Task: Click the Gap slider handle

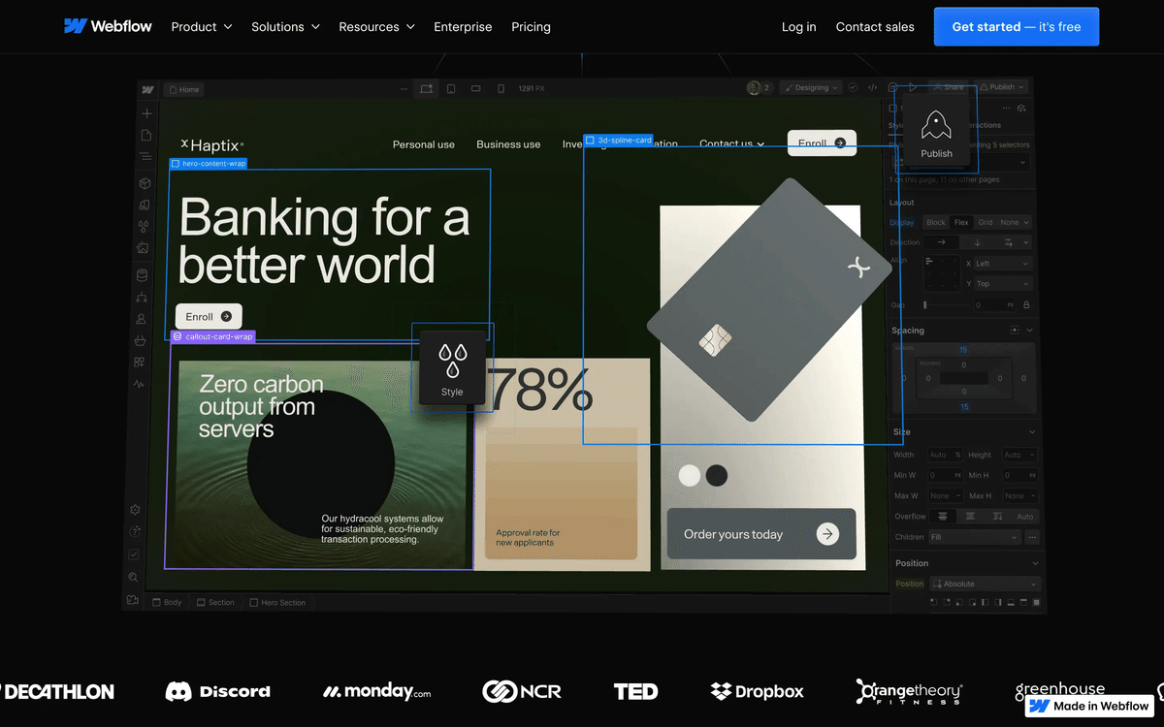Action: 924,304
